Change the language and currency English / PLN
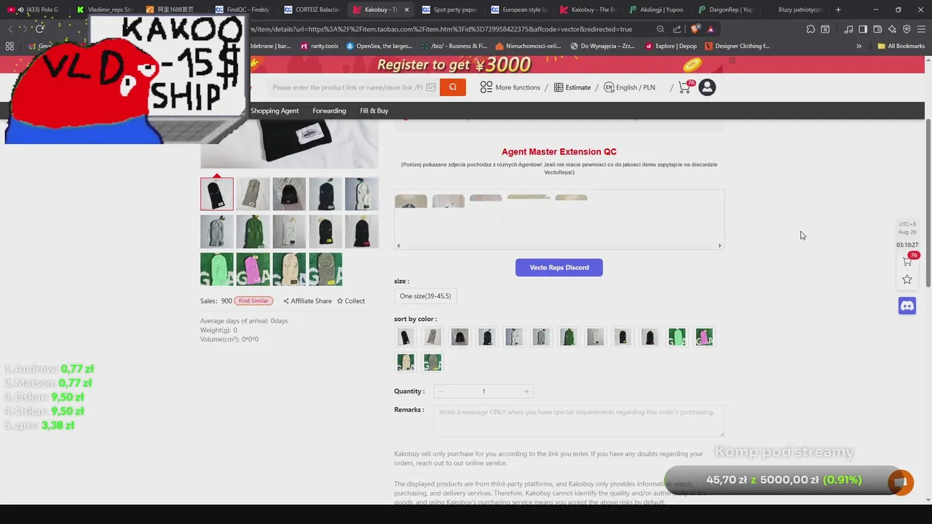Viewport: 932px width, 524px height. 629,87
